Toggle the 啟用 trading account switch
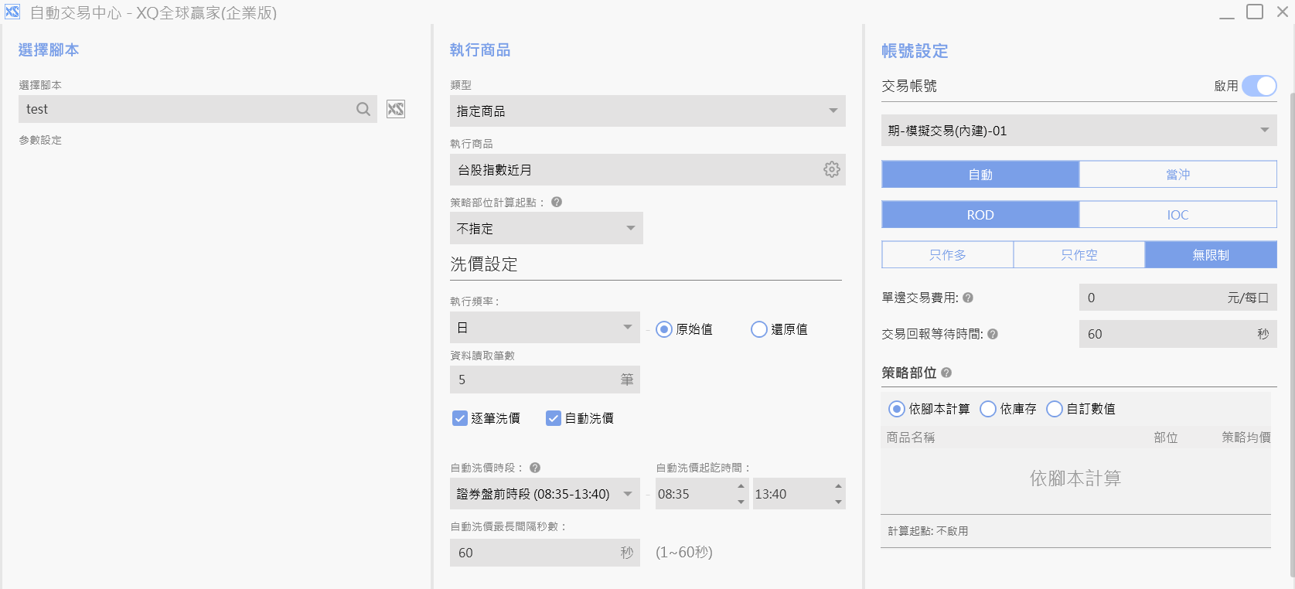1295x589 pixels. (x=1259, y=86)
